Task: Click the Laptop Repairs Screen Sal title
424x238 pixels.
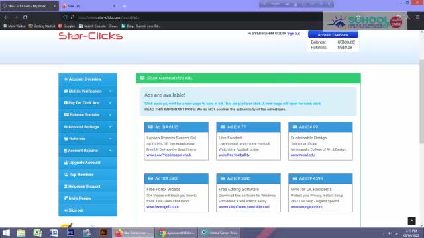Action: pos(171,138)
